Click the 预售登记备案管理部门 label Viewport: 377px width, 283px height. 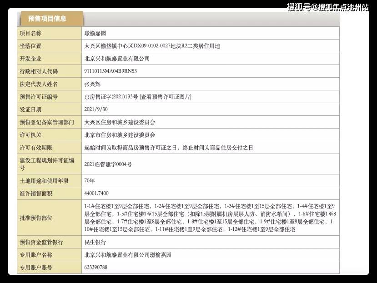[x=47, y=122]
